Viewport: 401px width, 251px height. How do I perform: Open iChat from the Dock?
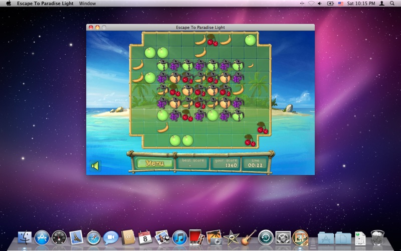coord(111,237)
